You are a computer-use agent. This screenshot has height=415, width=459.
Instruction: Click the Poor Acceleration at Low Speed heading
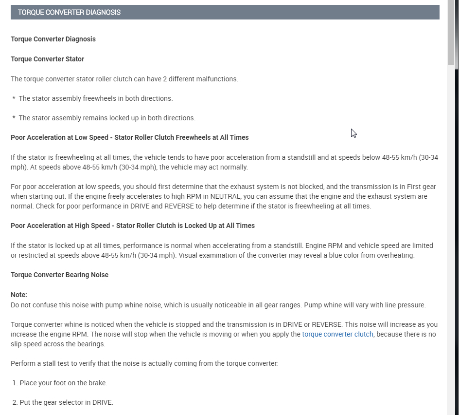[129, 137]
